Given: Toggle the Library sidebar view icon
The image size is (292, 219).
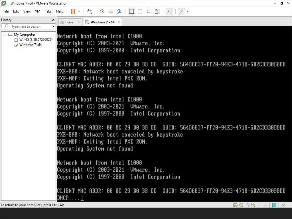Looking at the screenshot, I should coord(131,11).
